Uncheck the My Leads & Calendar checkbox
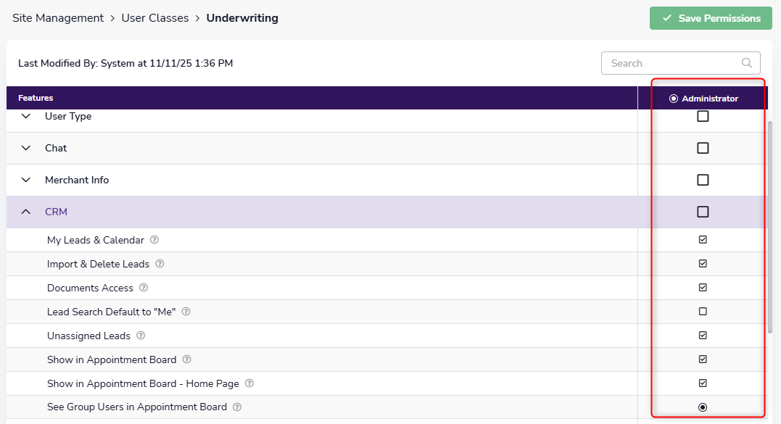Viewport: 781px width, 424px height. (703, 240)
